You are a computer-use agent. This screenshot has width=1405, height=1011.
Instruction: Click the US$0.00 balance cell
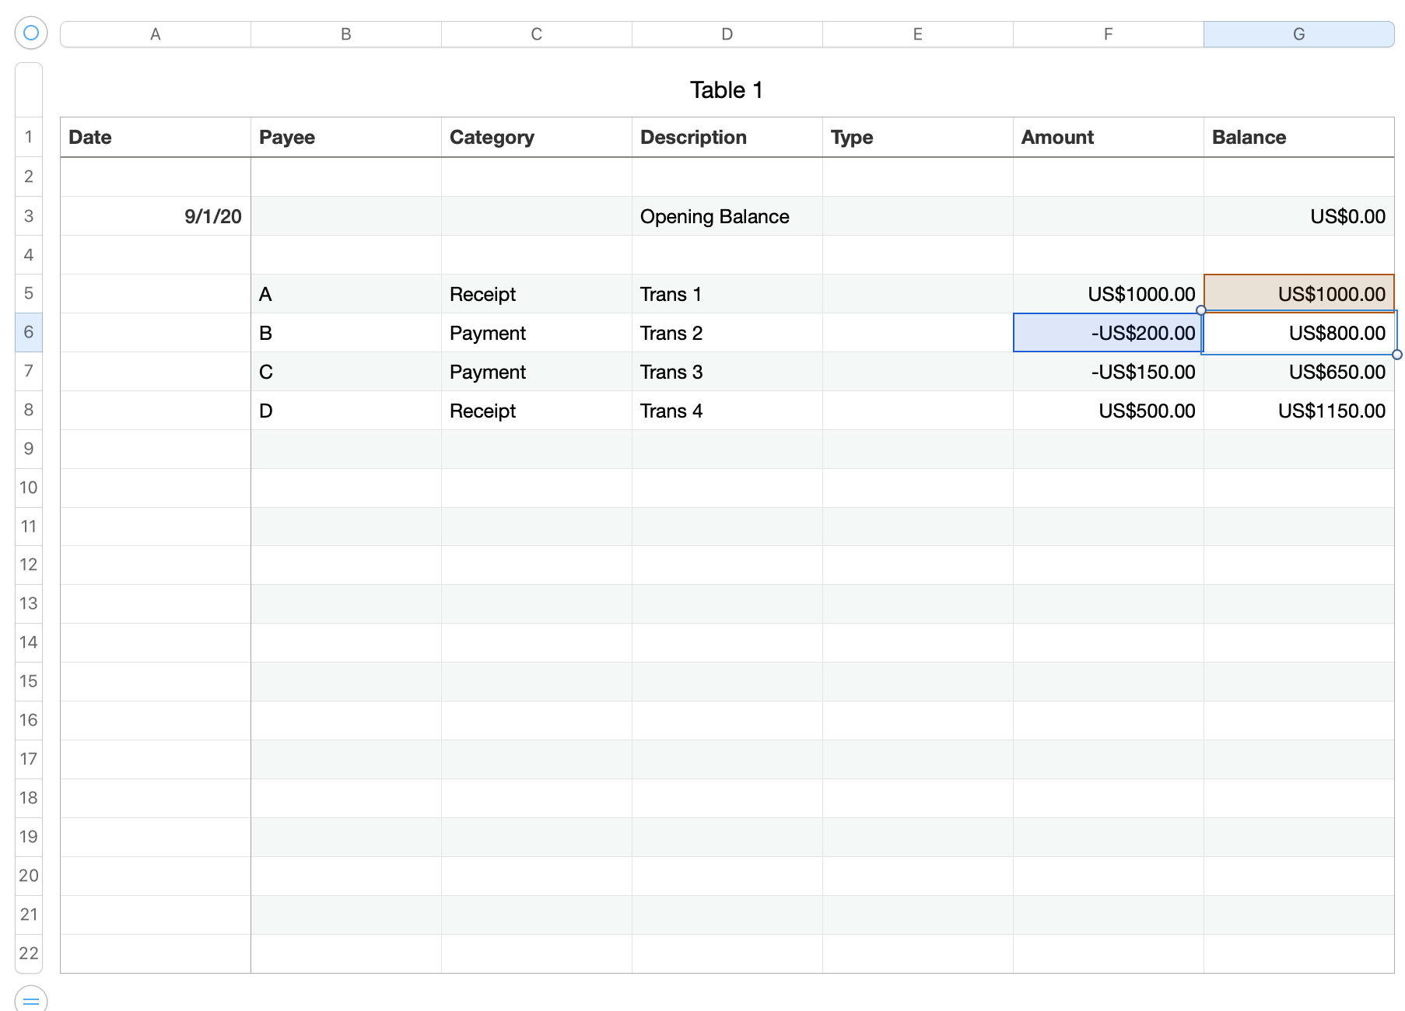click(1299, 216)
